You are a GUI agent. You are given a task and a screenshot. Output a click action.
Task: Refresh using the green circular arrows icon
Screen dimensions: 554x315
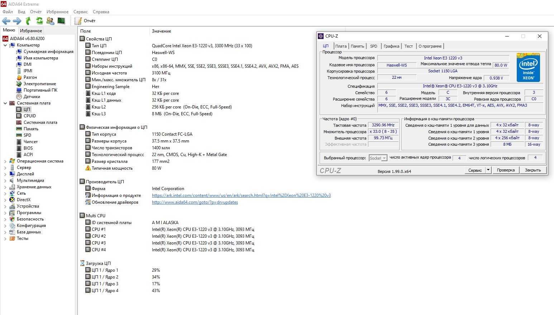(39, 21)
